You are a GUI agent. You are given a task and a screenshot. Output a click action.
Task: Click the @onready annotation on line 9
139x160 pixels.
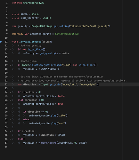[x=18, y=34]
